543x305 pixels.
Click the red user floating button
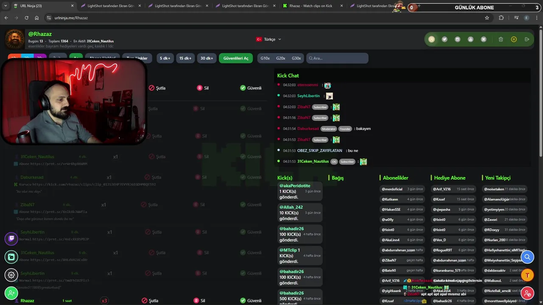point(527,293)
